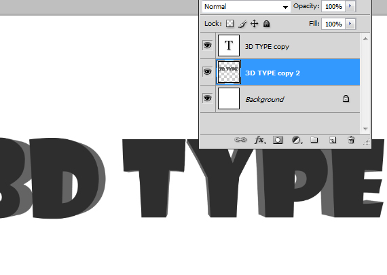Expand the Fill slider arrow
The height and width of the screenshot is (275, 387).
pyautogui.click(x=350, y=24)
